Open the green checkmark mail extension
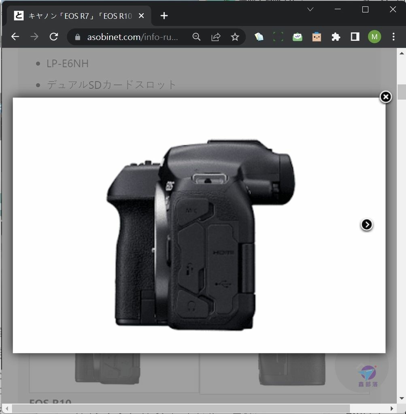Screen dimensions: 406x414 pos(298,37)
